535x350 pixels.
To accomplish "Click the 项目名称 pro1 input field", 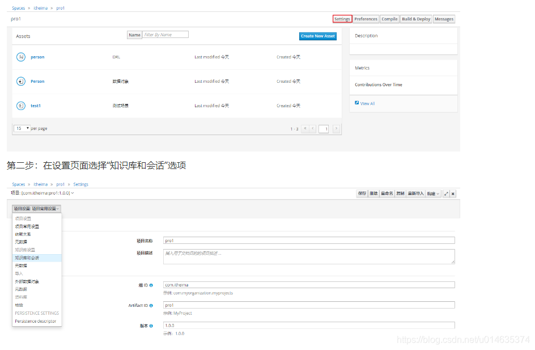I will click(x=309, y=241).
